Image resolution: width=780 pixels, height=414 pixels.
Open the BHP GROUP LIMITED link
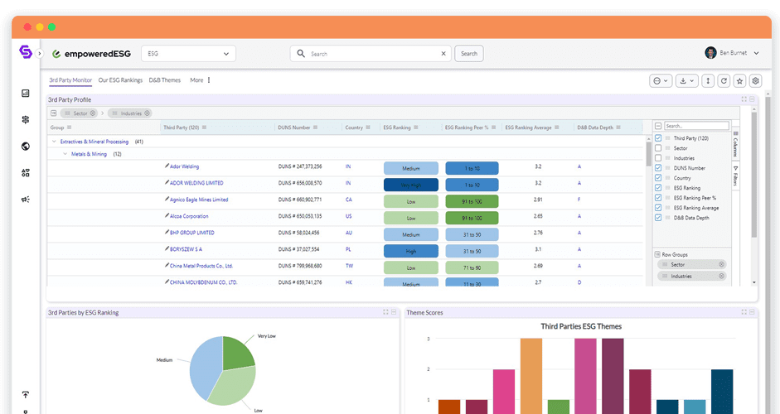pyautogui.click(x=192, y=233)
